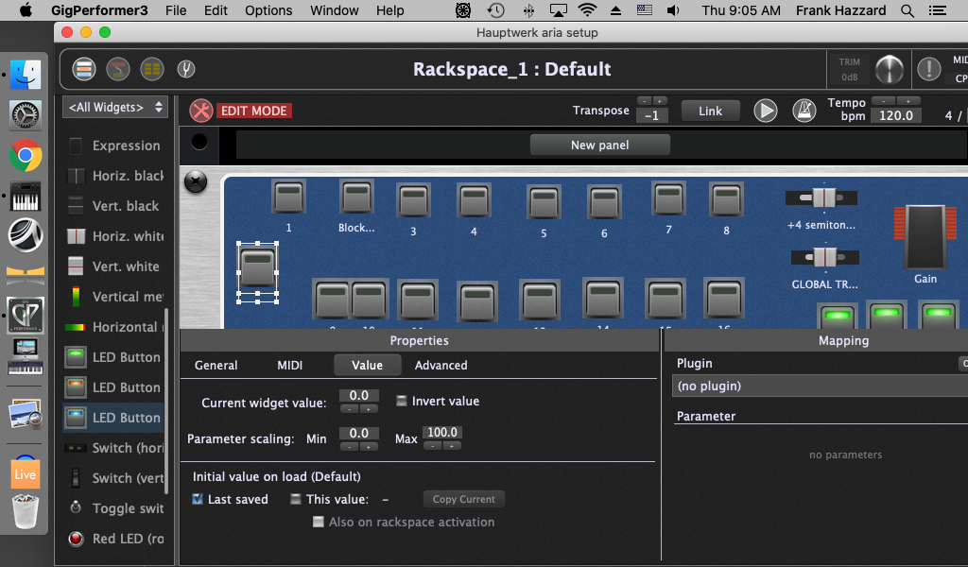The height and width of the screenshot is (567, 968).
Task: Toggle panel button labeled 3
Action: point(414,200)
